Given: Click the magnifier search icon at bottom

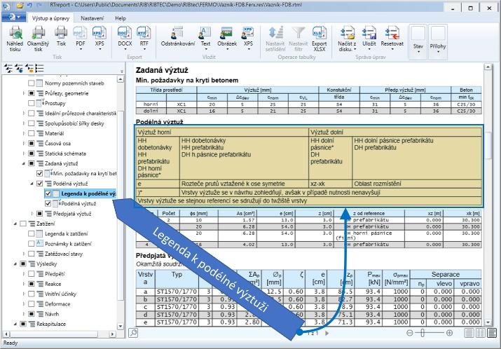Looking at the screenshot, I should (133, 333).
